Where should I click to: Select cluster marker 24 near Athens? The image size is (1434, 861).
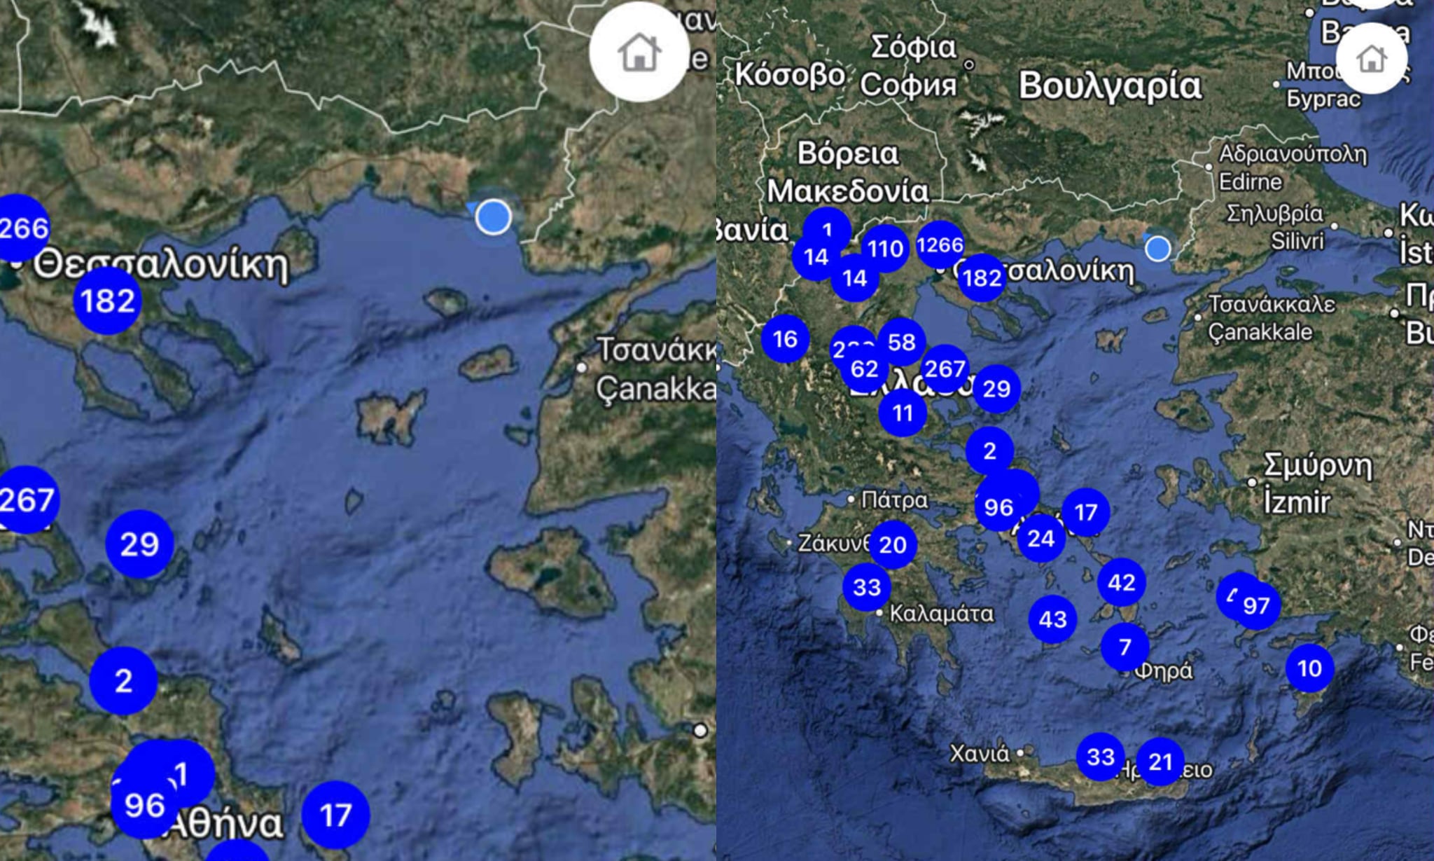coord(1041,538)
